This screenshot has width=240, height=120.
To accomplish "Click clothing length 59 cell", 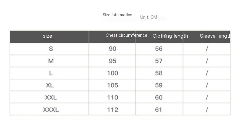I will [x=159, y=85].
